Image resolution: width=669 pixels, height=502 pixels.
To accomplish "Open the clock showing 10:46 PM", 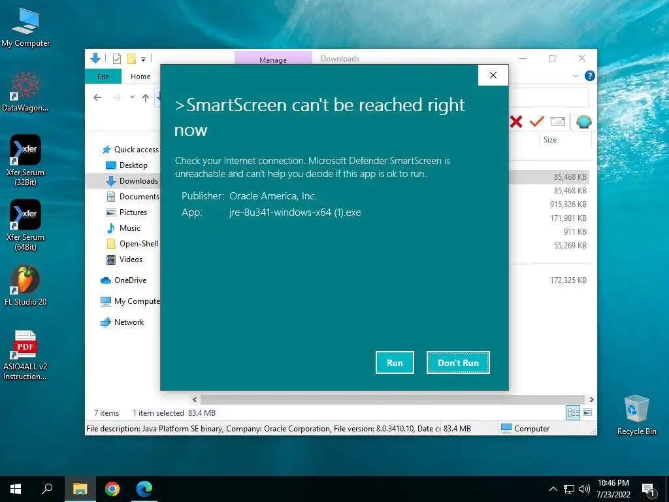I will (x=613, y=489).
